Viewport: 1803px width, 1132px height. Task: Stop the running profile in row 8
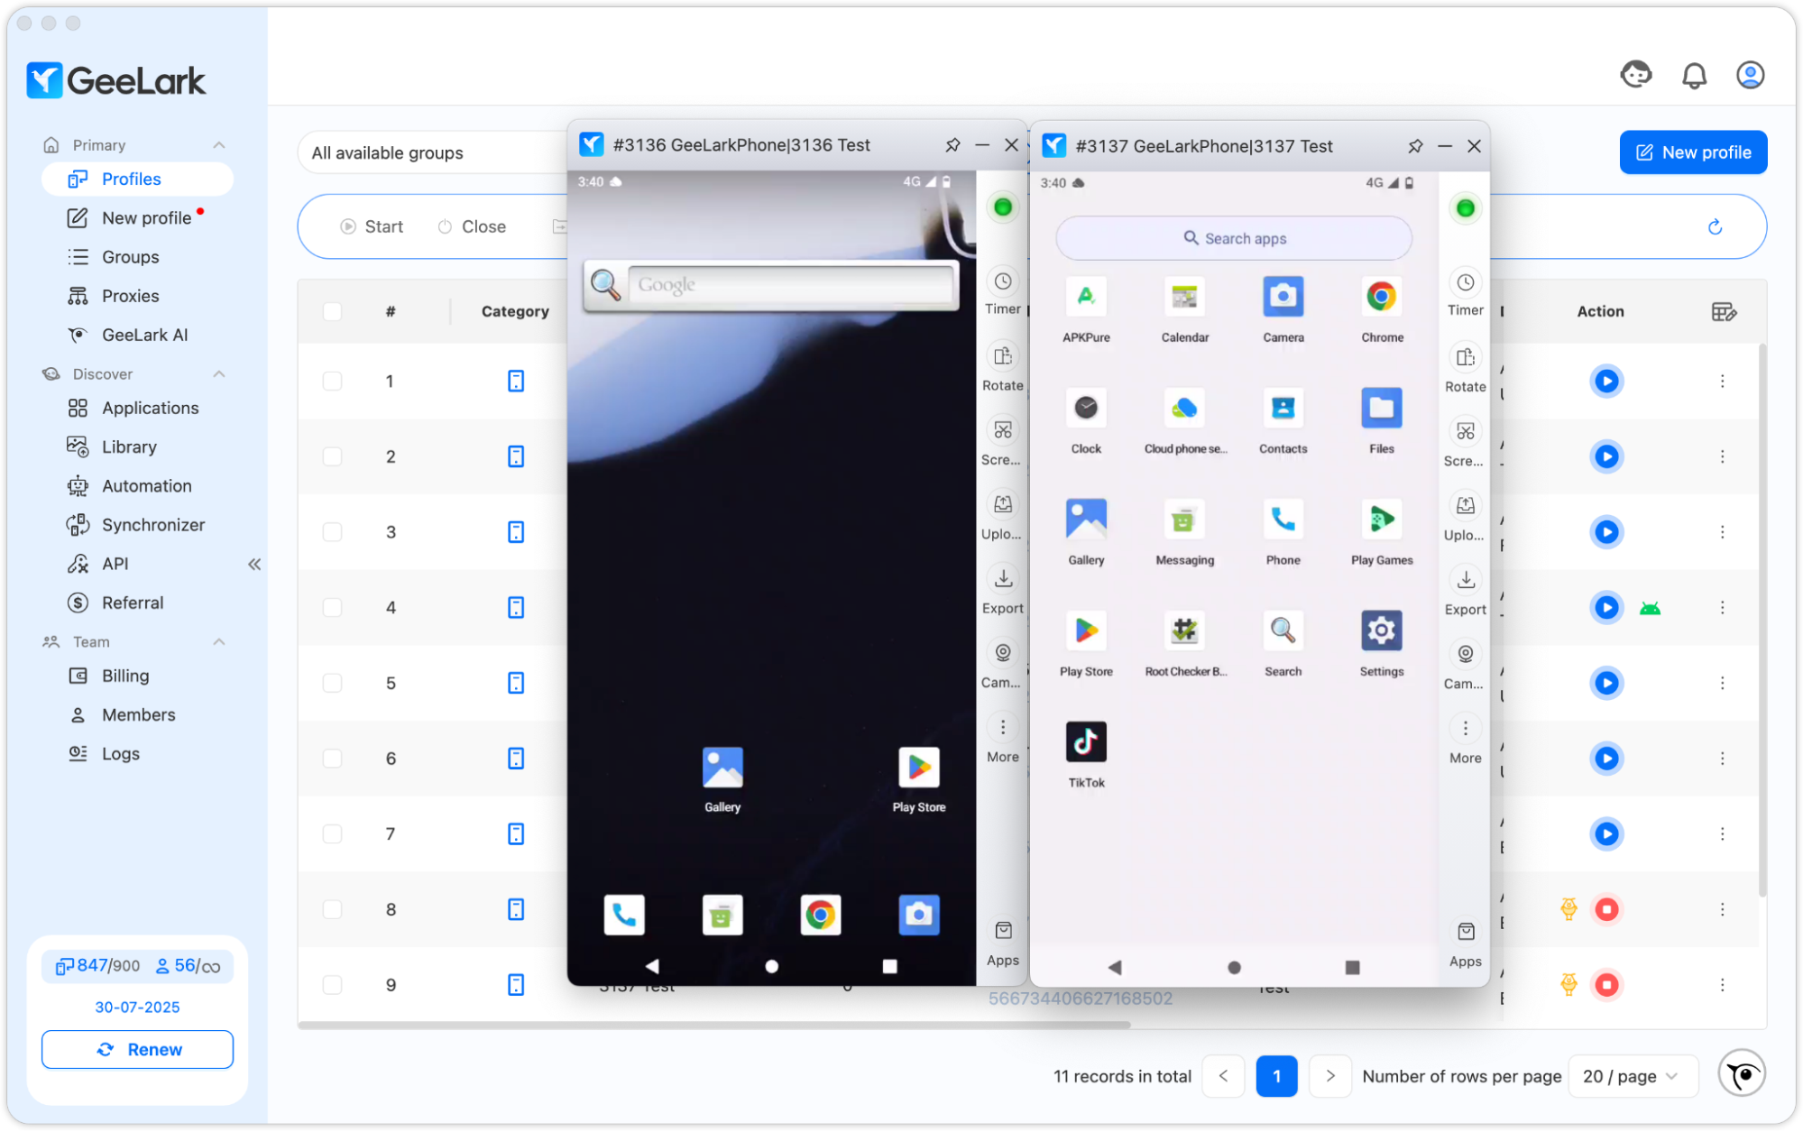click(x=1605, y=909)
